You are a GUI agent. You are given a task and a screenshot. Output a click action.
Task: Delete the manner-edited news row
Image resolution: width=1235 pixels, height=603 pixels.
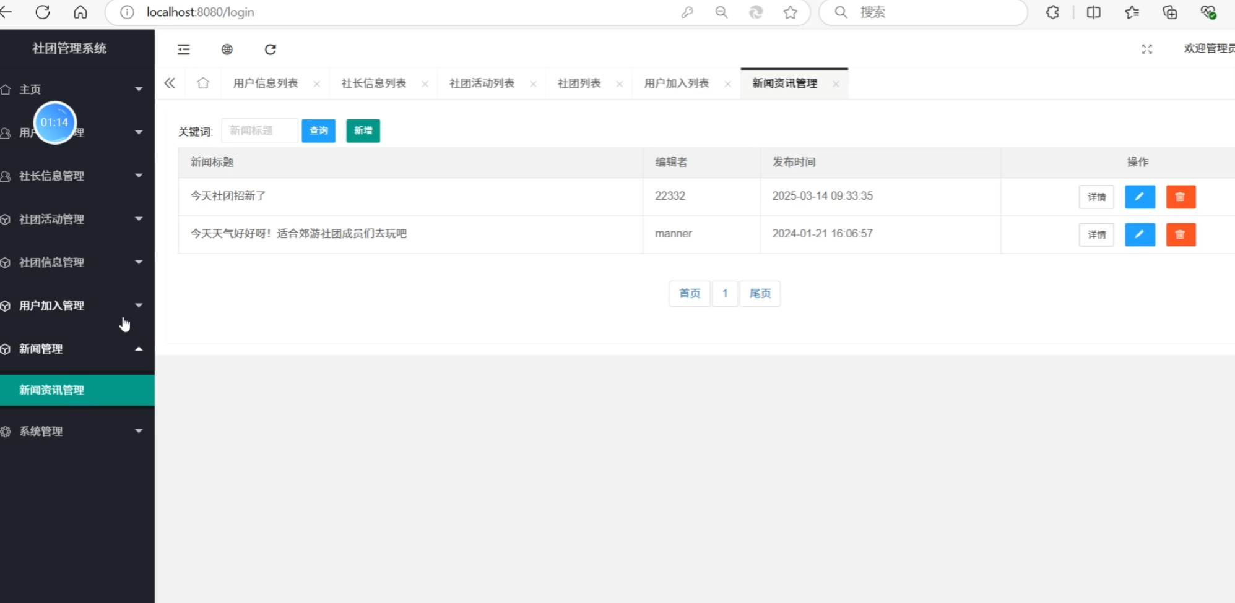point(1180,234)
